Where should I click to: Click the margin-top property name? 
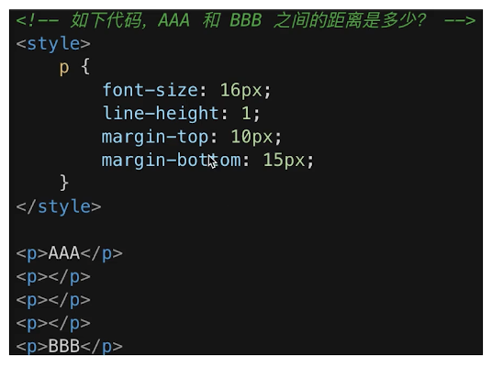(155, 137)
